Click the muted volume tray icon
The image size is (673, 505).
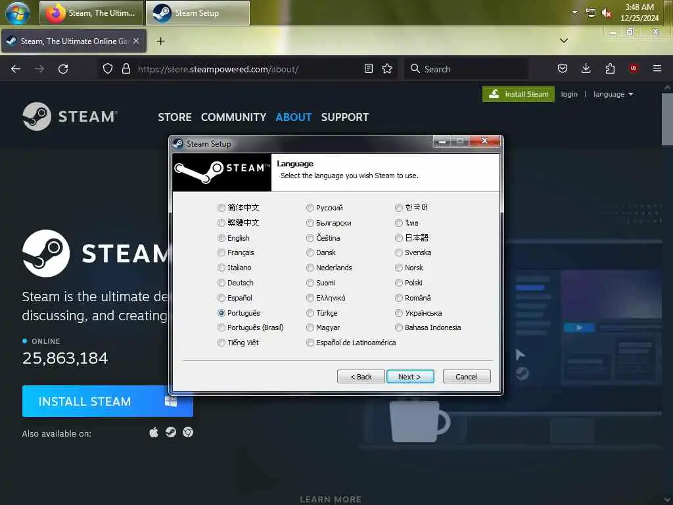coord(607,13)
